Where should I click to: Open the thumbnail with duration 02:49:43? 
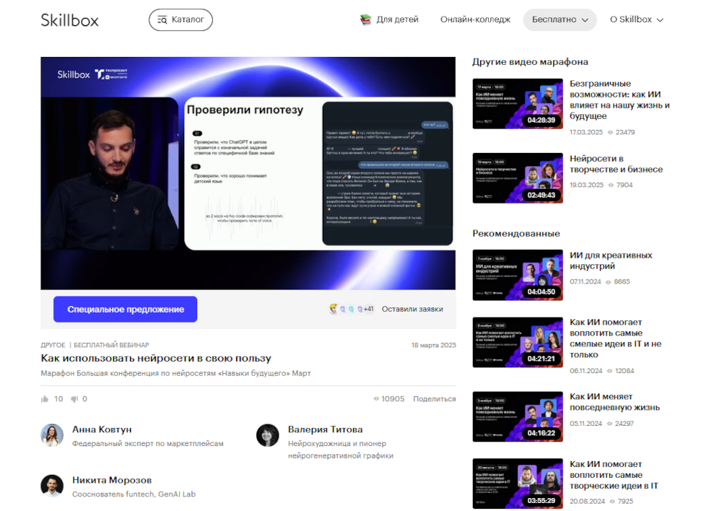pos(518,178)
